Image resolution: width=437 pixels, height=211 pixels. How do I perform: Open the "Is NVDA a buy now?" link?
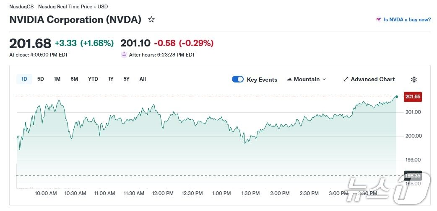point(407,20)
